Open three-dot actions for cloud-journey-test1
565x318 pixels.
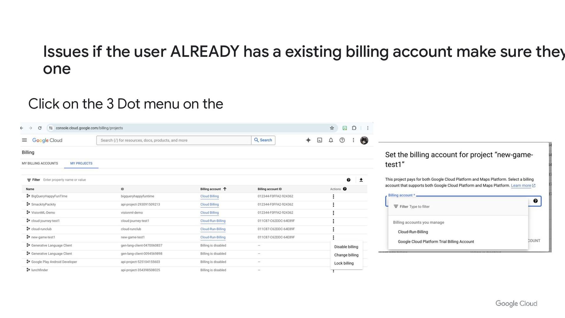pos(333,221)
